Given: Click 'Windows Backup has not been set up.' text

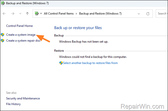Looking at the screenshot, I should (x=84, y=42).
